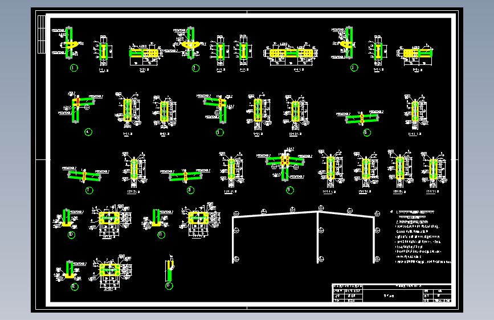Select the beam splice drawing above marker 7
Screen dimensions: 494x320
[x=85, y=175]
